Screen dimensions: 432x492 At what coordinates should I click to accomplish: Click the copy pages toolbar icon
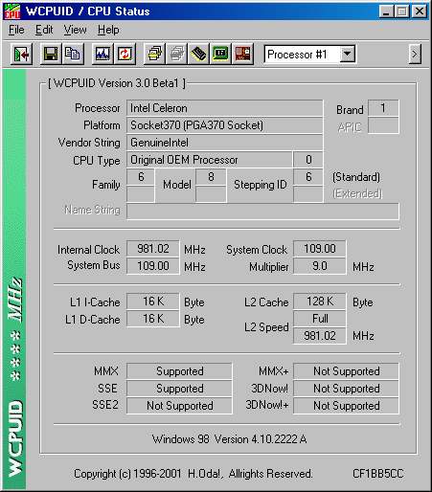(x=73, y=54)
